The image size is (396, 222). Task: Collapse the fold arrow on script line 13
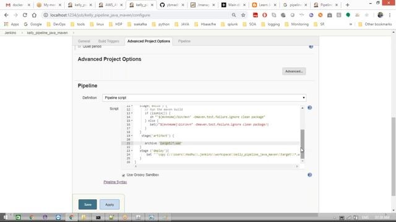point(132,113)
